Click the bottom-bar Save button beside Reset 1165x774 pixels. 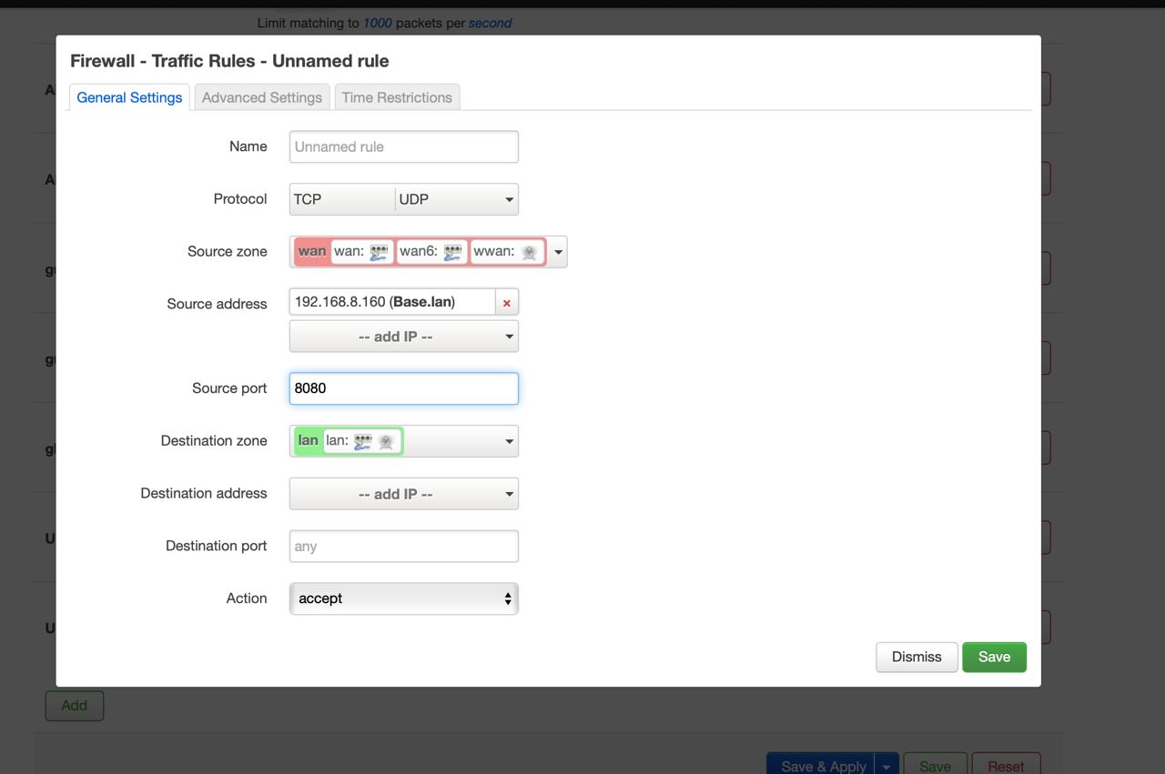tap(935, 764)
